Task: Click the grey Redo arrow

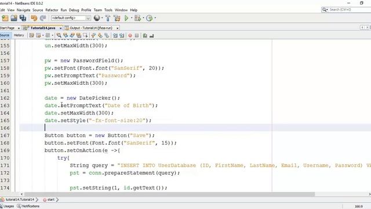Action: [43, 18]
